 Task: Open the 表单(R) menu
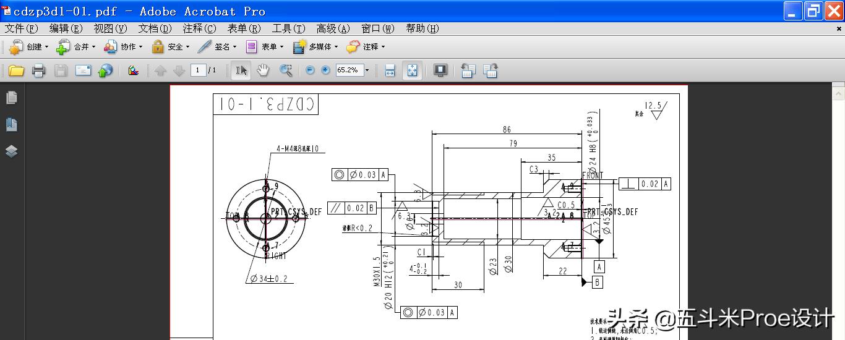(x=244, y=28)
